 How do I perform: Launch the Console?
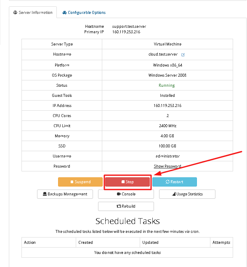point(126,194)
